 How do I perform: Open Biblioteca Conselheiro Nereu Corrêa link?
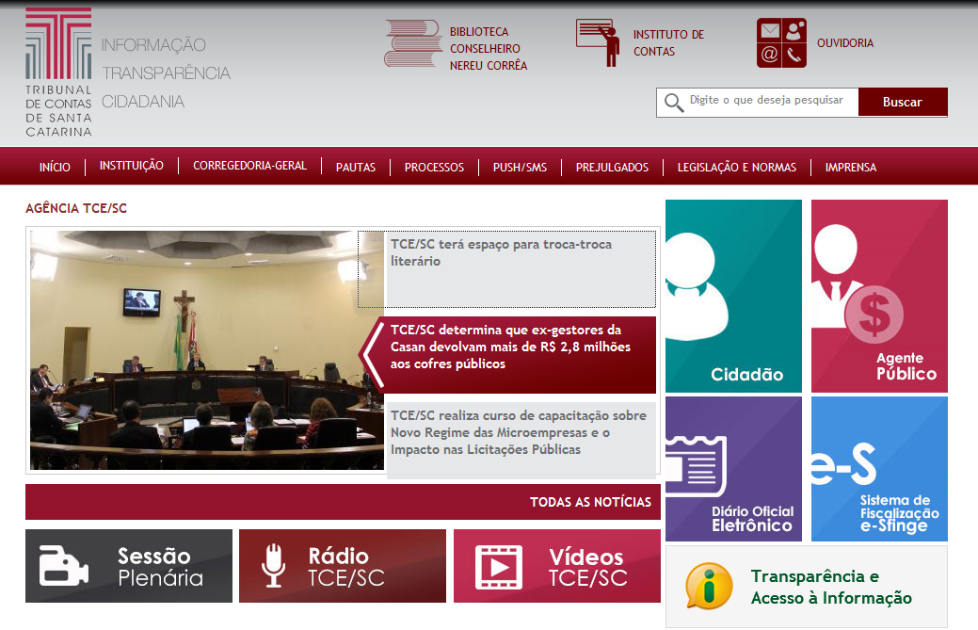(x=489, y=49)
